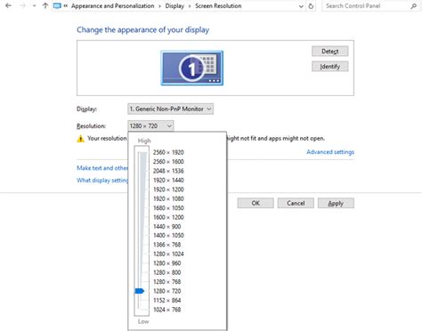
Task: Click the Cancel button
Action: coord(296,203)
